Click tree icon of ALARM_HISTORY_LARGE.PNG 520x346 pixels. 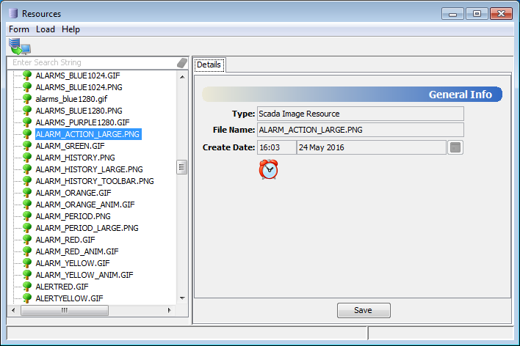point(27,169)
